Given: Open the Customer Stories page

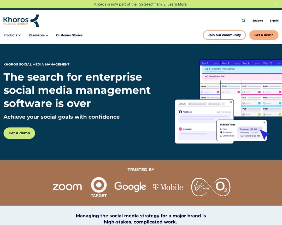Looking at the screenshot, I should [69, 35].
